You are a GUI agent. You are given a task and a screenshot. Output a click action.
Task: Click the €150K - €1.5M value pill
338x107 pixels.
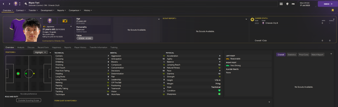85,38
